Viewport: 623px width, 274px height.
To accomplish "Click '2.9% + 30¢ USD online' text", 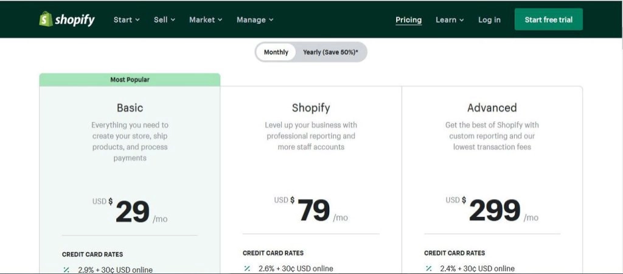I will point(115,270).
